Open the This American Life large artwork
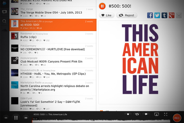Viewport: 184px width, 123px height. coord(140,62)
